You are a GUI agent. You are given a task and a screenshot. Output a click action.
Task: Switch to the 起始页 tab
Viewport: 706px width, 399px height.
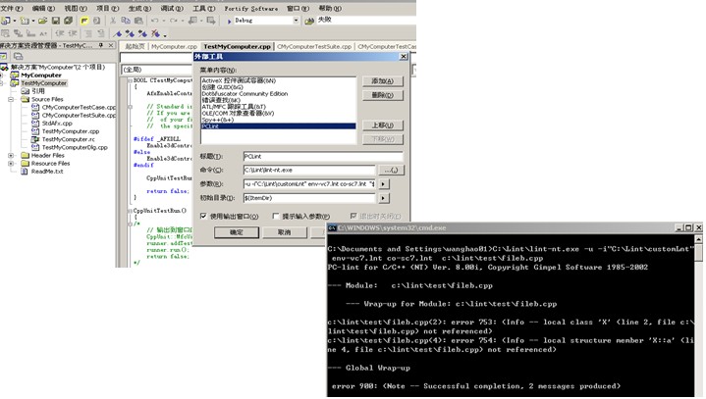[135, 46]
